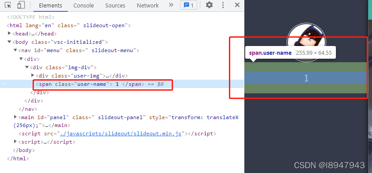The image size is (372, 173).
Task: Select the closing nav tag
Action: (28, 109)
